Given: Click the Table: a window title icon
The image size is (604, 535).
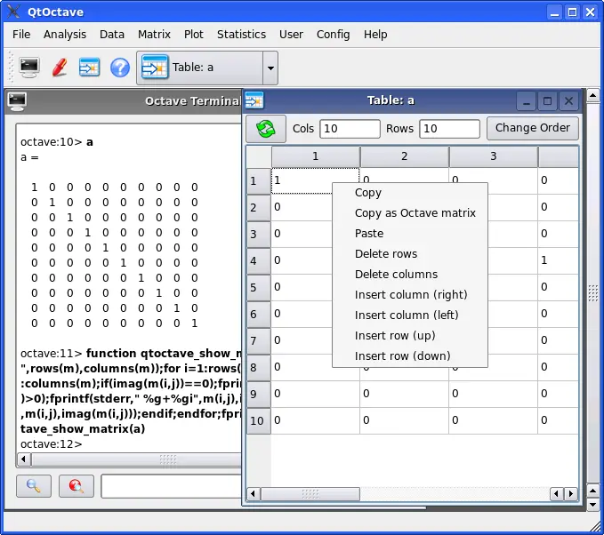Looking at the screenshot, I should [254, 100].
